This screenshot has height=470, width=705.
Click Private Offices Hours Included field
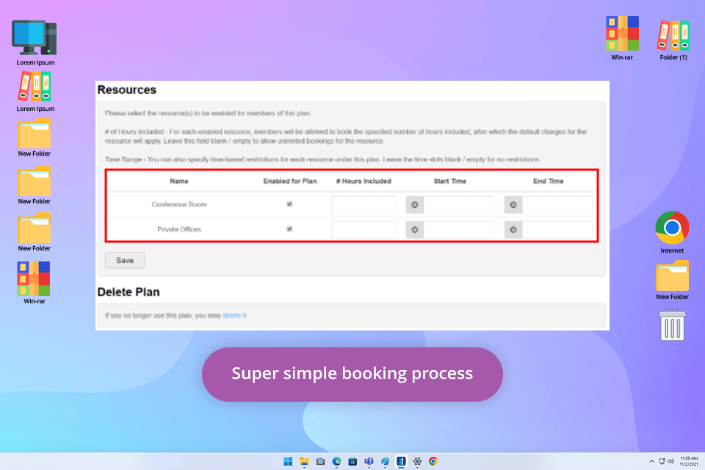coord(364,230)
